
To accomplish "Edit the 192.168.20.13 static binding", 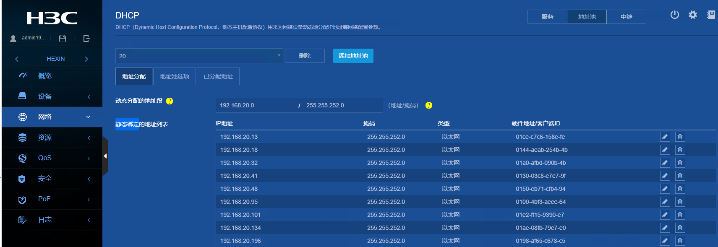I will click(665, 137).
